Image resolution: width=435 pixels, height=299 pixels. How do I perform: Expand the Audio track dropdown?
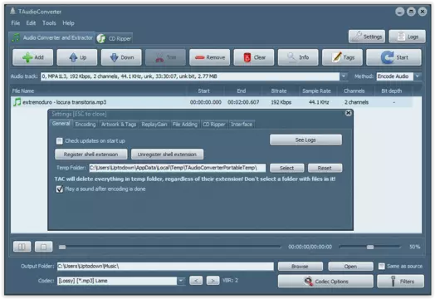coord(344,76)
